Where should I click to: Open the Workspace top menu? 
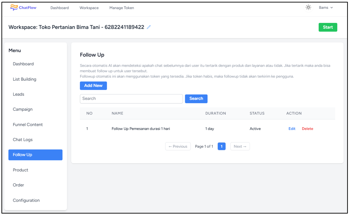[x=89, y=8]
